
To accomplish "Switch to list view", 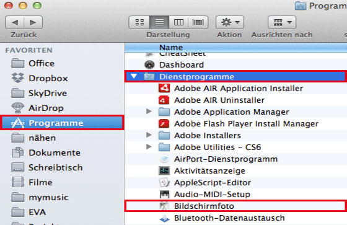I will [159, 22].
